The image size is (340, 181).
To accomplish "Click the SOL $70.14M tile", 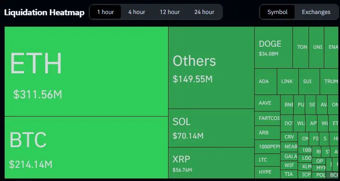I will [211, 128].
